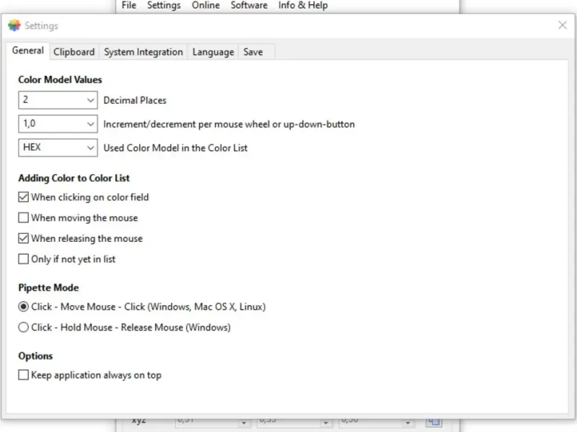Open the Info & Help menu
This screenshot has width=577, height=432.
303,5
